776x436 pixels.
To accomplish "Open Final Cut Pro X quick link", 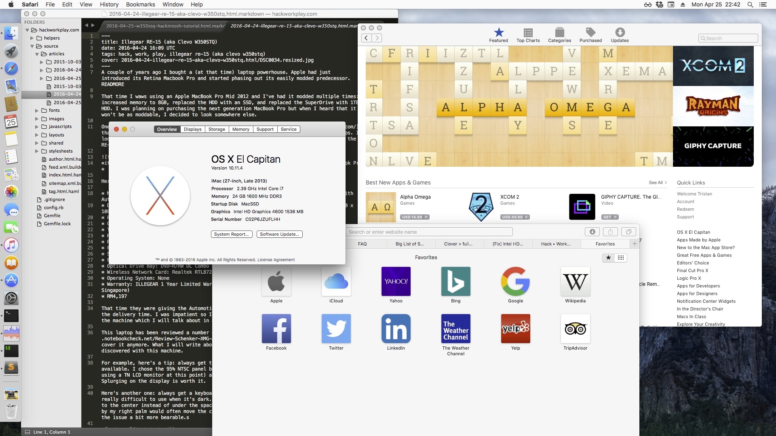I will point(692,270).
